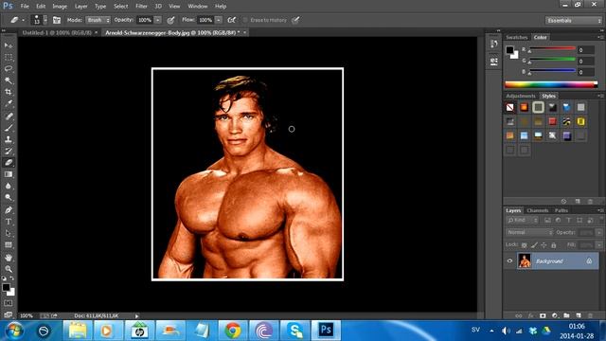Open the layer filter Kind dropdown
The image size is (606, 341).
click(x=522, y=220)
